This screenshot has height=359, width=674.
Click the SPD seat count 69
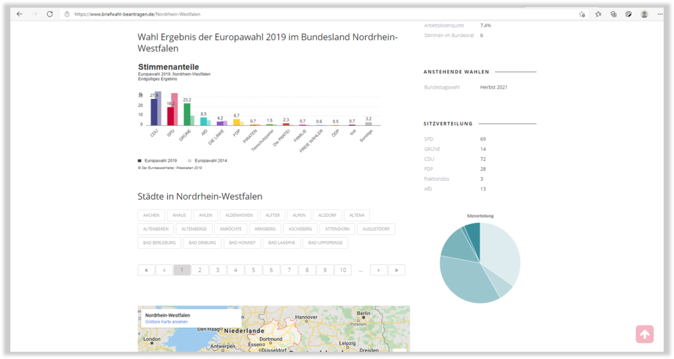pyautogui.click(x=483, y=139)
